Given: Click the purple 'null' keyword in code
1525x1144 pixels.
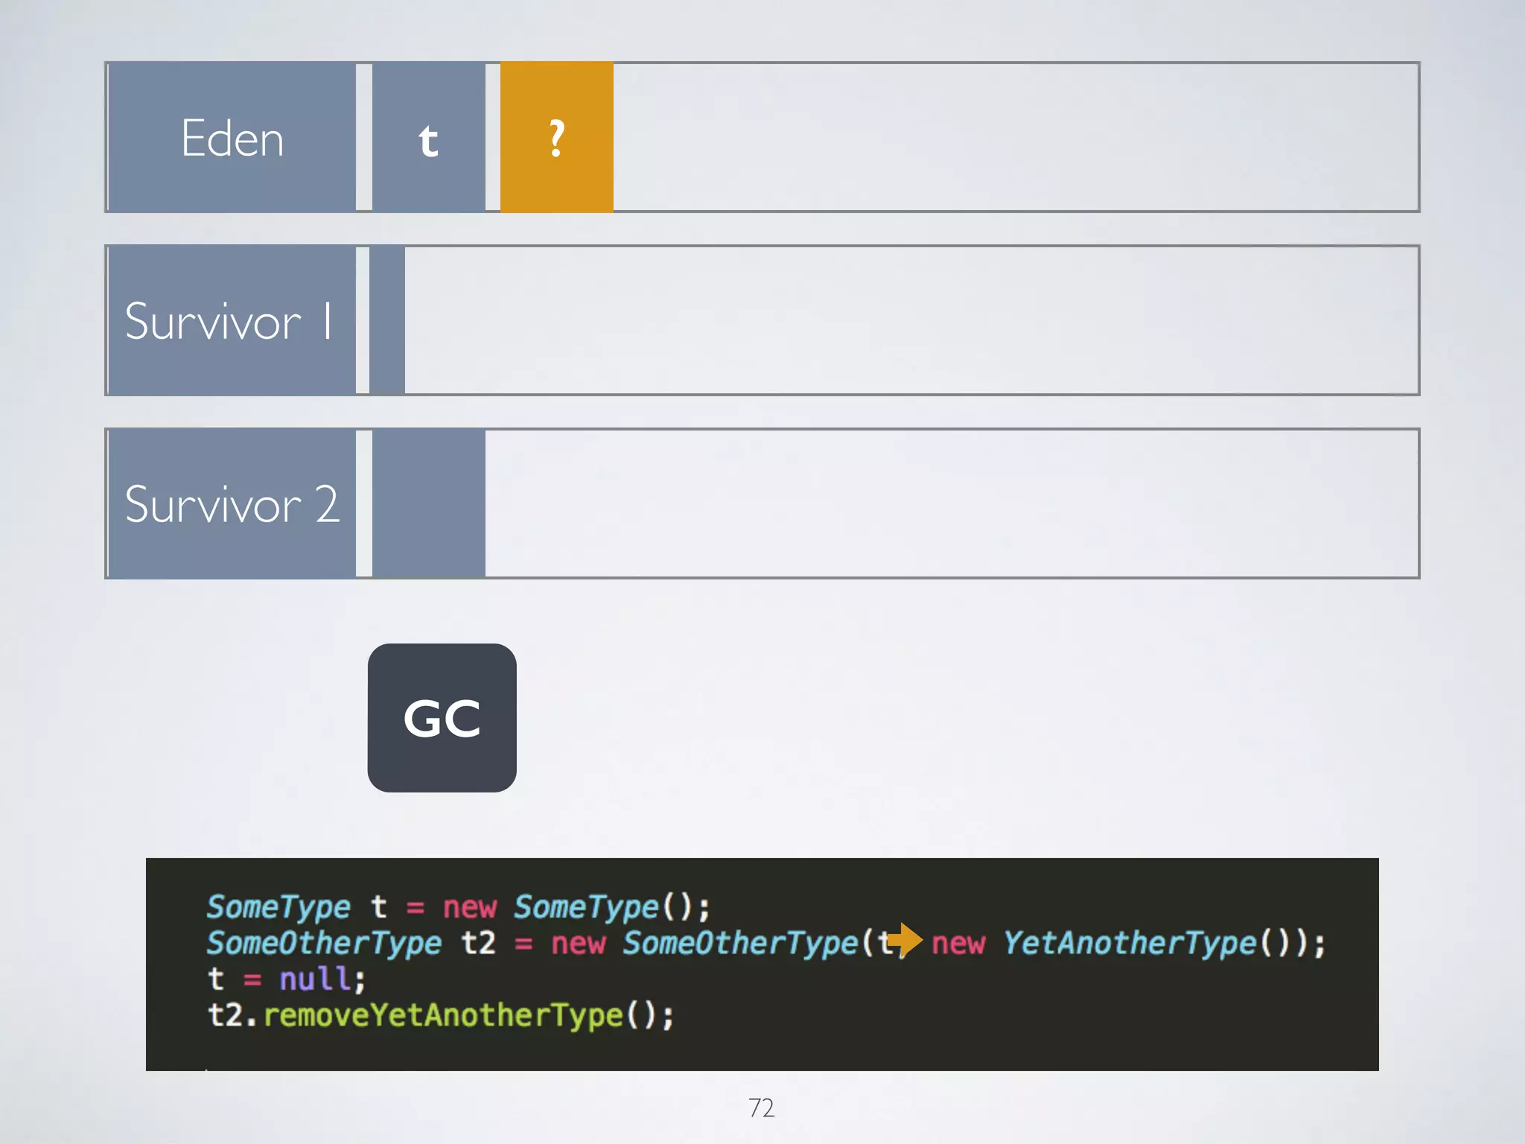Looking at the screenshot, I should 315,979.
